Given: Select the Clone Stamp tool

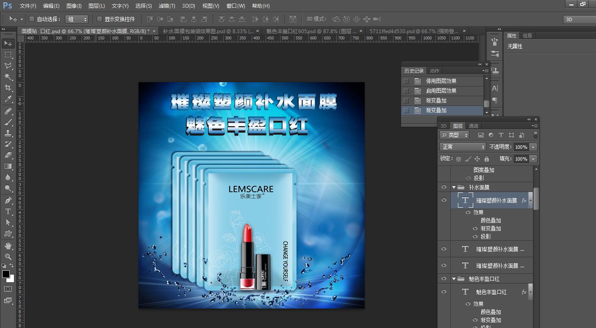Looking at the screenshot, I should 8,133.
